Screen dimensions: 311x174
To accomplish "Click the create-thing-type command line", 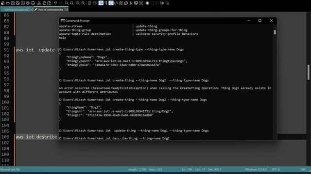I will (x=121, y=49).
